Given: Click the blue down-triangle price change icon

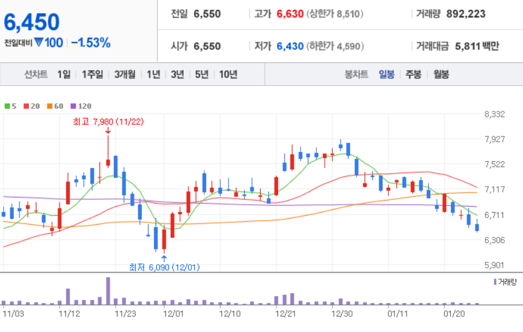Looking at the screenshot, I should pyautogui.click(x=39, y=42).
